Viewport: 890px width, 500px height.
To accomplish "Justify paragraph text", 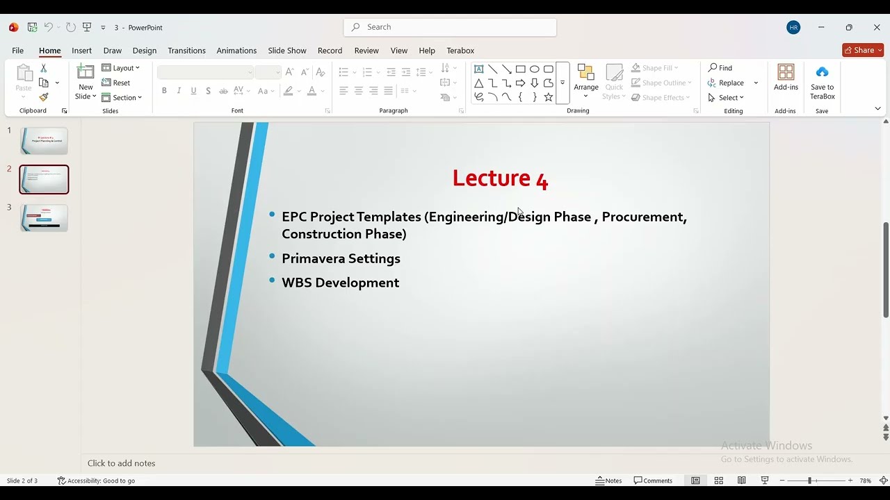I will 389,91.
